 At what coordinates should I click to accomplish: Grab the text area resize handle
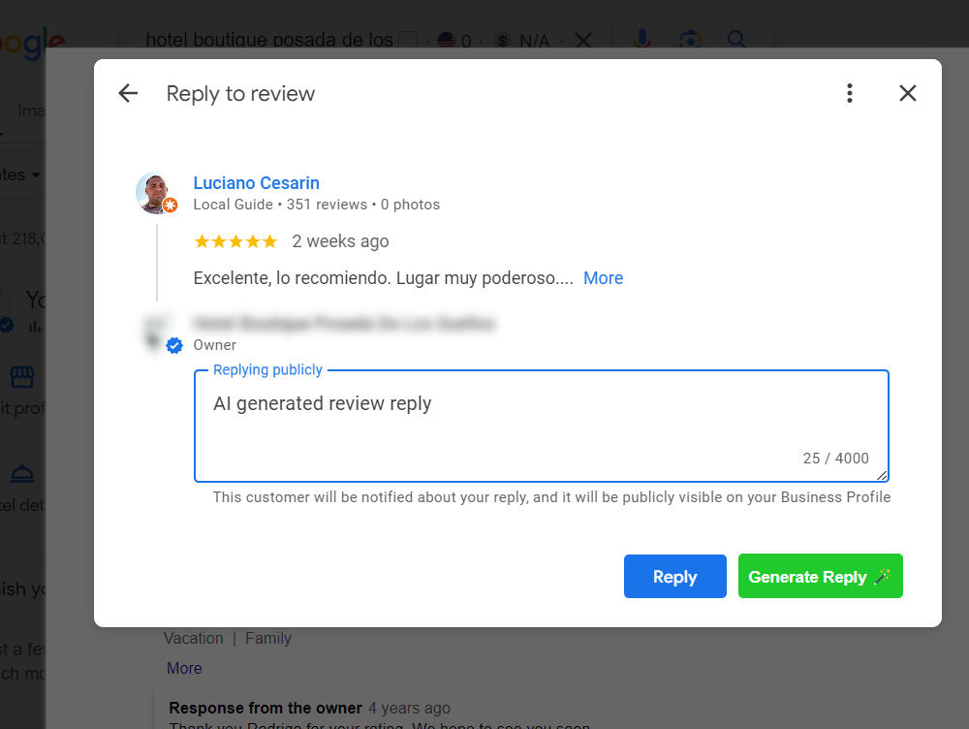click(882, 475)
